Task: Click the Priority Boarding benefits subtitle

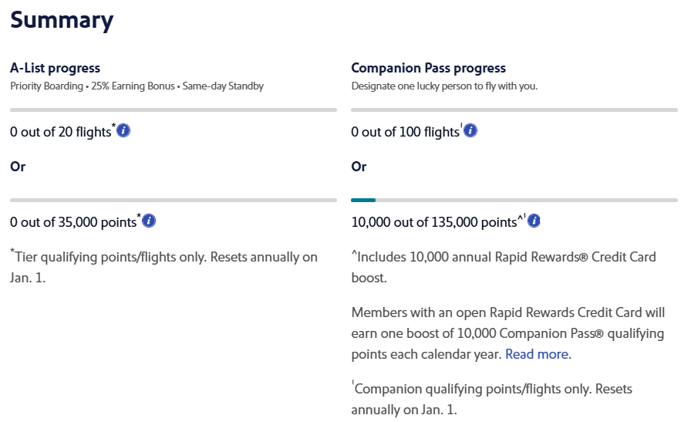Action: (x=137, y=86)
